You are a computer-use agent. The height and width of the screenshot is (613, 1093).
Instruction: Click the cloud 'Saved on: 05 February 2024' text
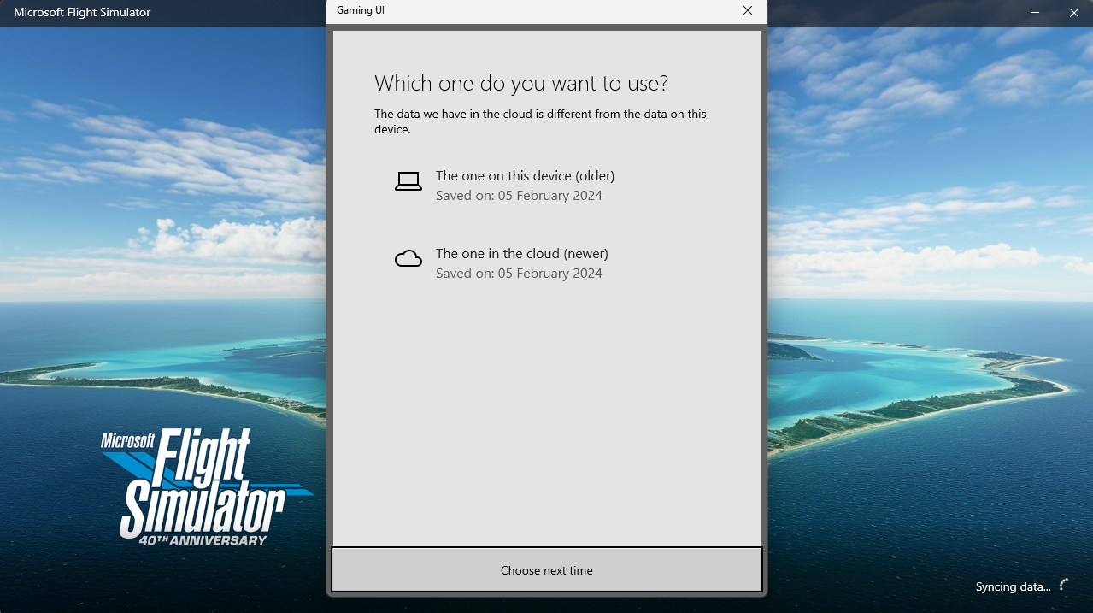(519, 274)
